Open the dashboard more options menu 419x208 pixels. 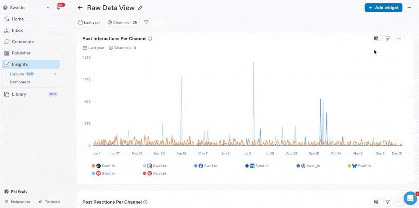[x=409, y=8]
